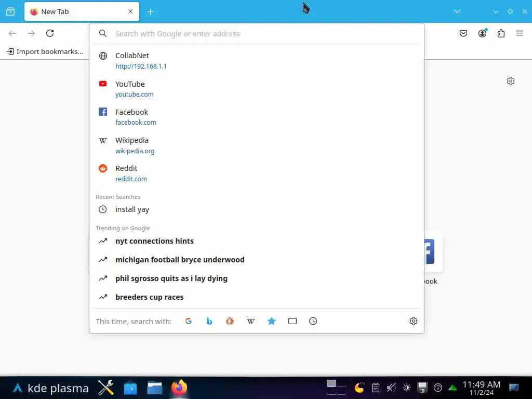
Task: Search in History using clock icon
Action: click(x=313, y=321)
